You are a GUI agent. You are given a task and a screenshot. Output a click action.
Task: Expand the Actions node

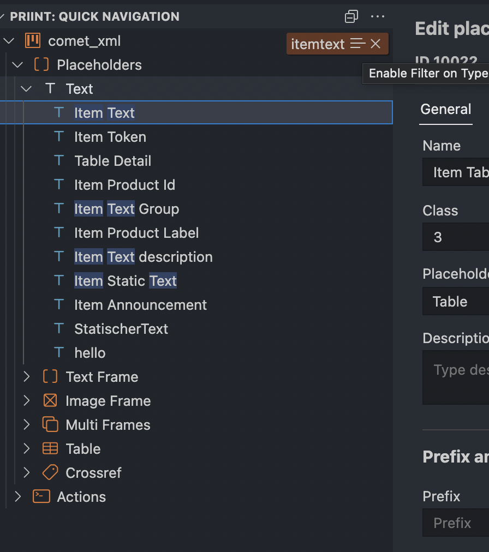pyautogui.click(x=17, y=496)
